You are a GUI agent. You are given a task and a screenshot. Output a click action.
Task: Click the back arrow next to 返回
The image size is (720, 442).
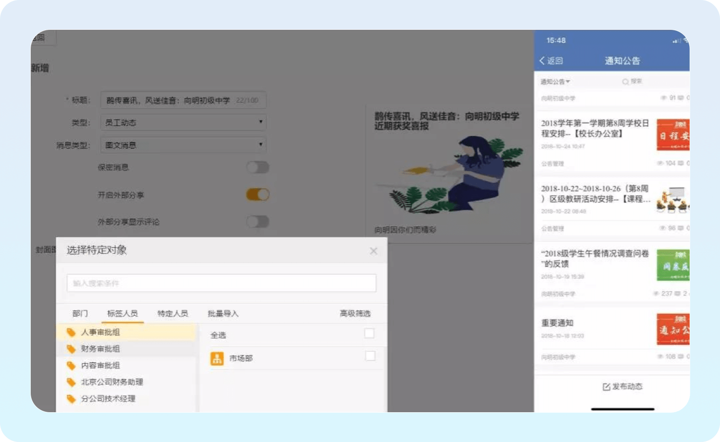(542, 61)
